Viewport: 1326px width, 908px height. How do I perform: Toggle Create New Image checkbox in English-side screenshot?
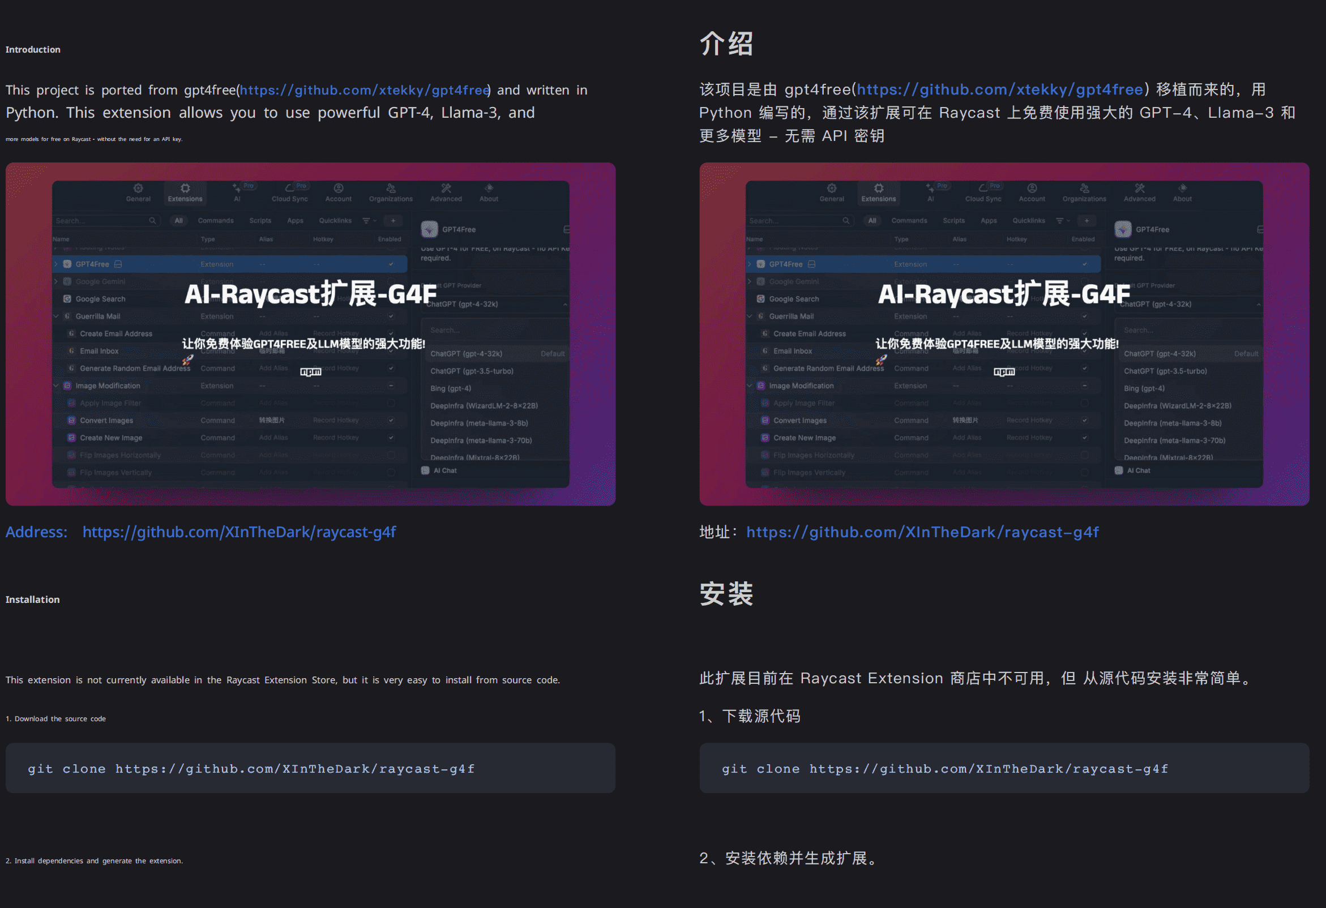(x=391, y=438)
